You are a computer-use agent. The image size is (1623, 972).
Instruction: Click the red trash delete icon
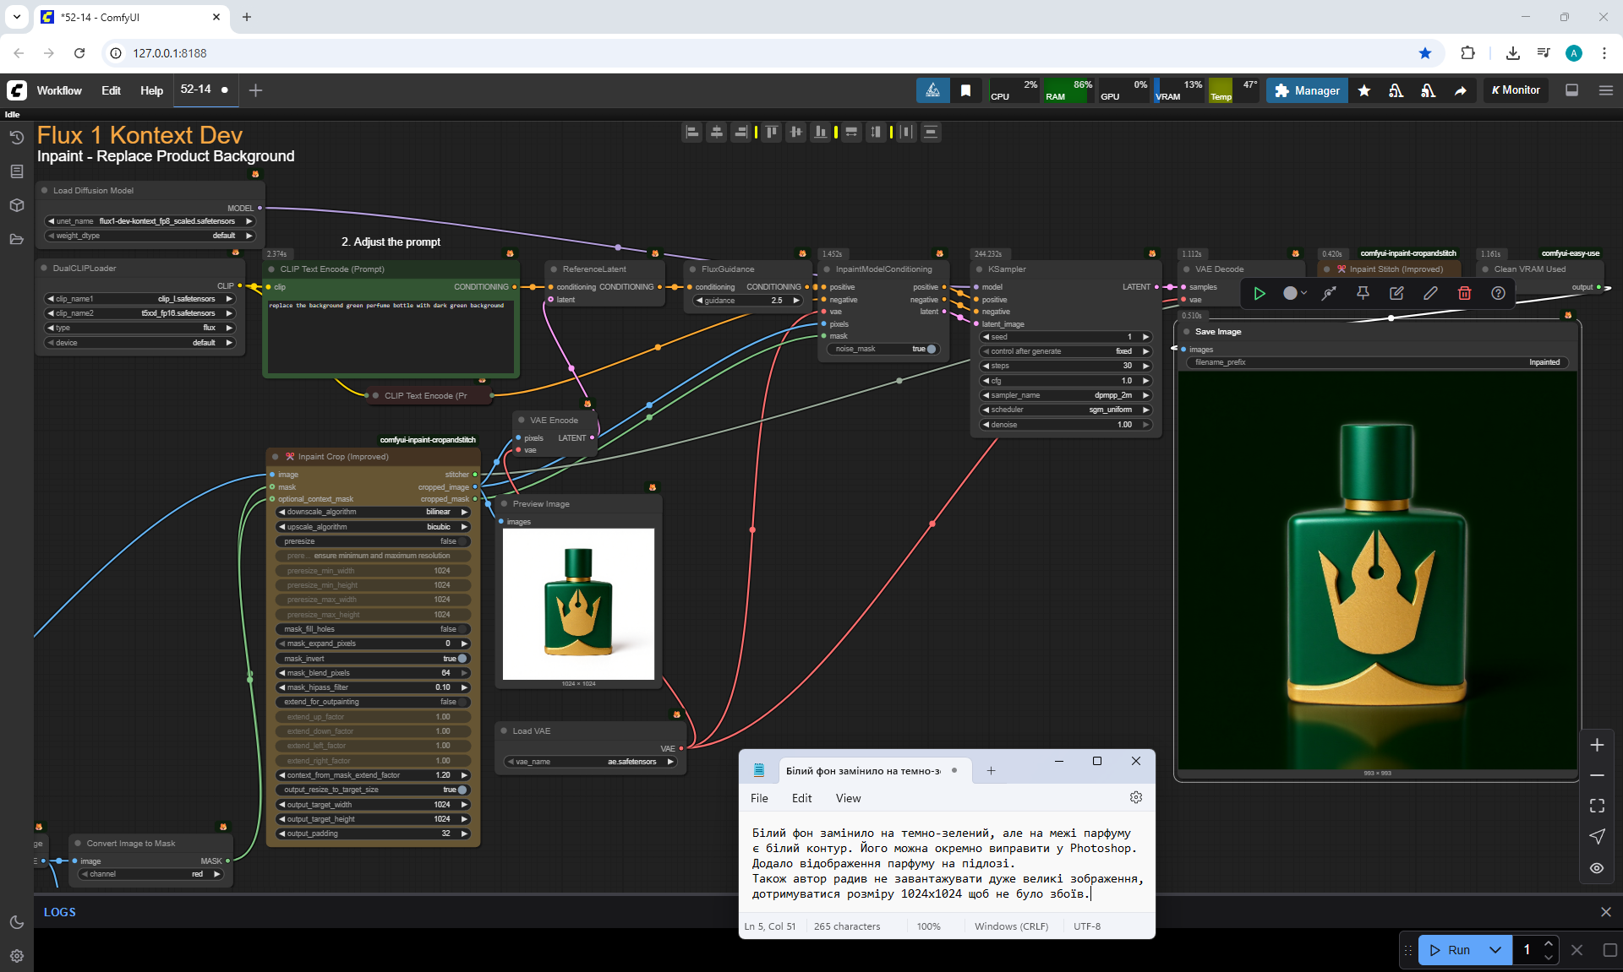coord(1464,293)
